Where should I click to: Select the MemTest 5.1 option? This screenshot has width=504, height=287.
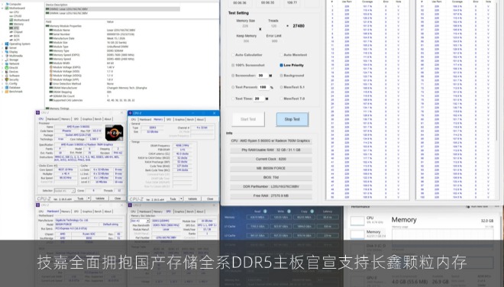281,87
